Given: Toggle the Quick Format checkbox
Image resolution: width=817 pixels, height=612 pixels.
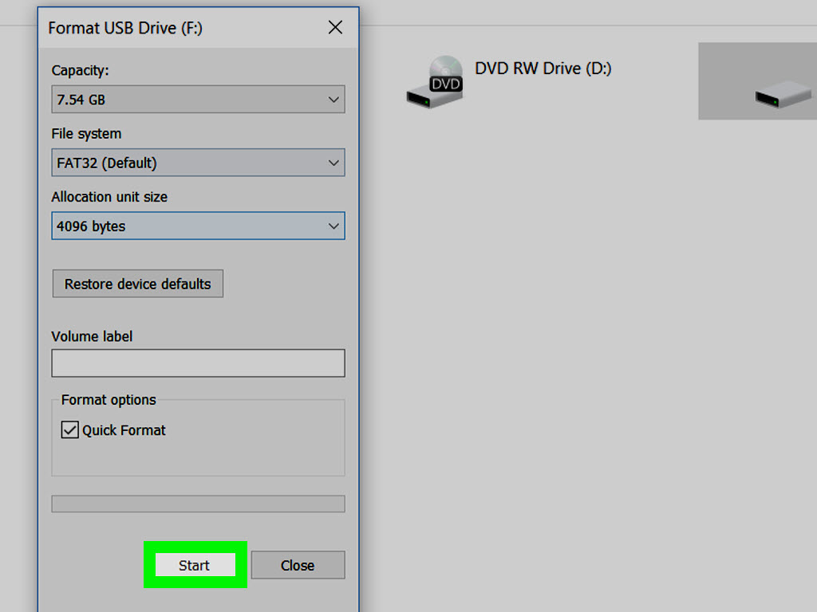Looking at the screenshot, I should click(x=70, y=430).
